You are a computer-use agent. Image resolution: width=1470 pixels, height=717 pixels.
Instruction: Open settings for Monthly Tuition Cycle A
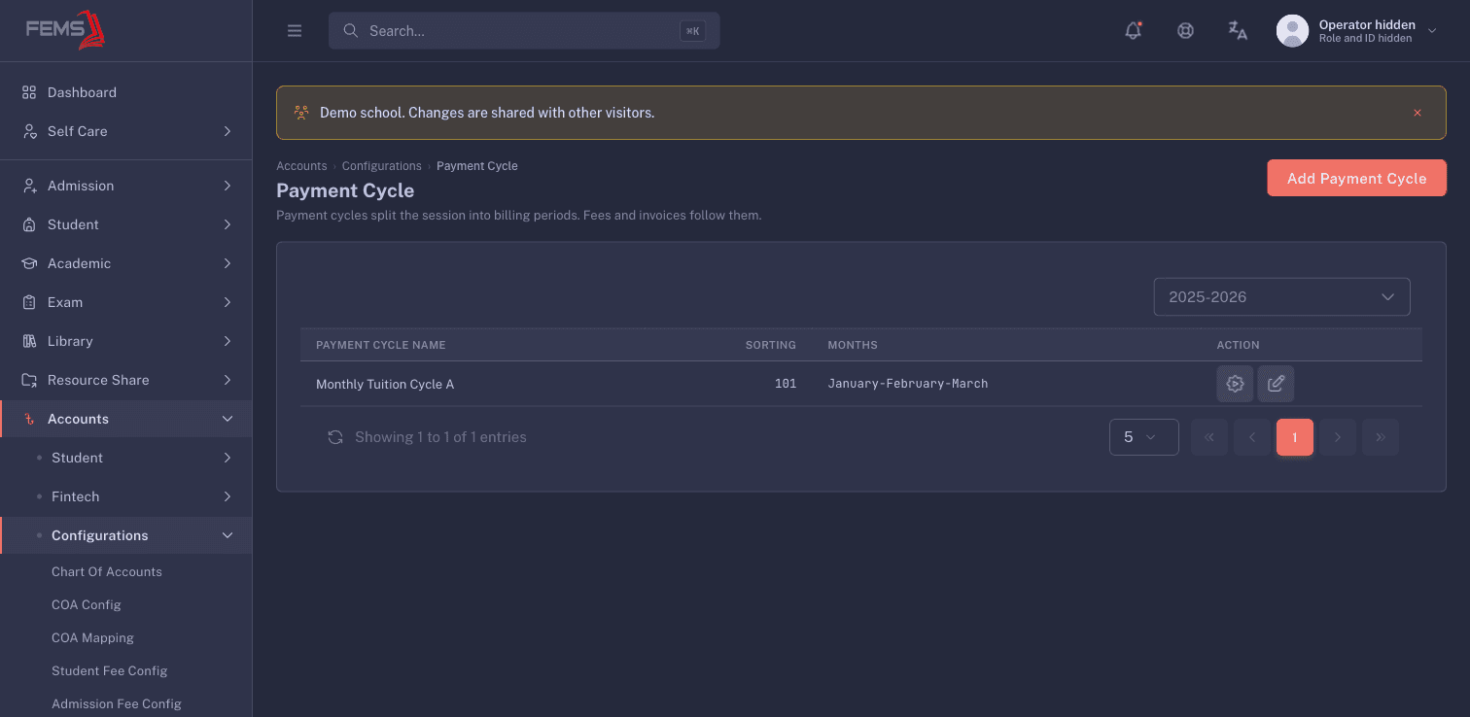pos(1235,384)
